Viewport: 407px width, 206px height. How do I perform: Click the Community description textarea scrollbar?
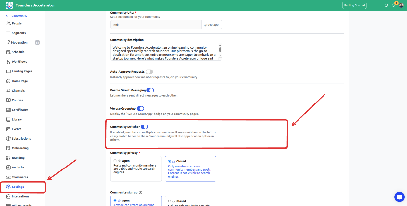[220, 49]
